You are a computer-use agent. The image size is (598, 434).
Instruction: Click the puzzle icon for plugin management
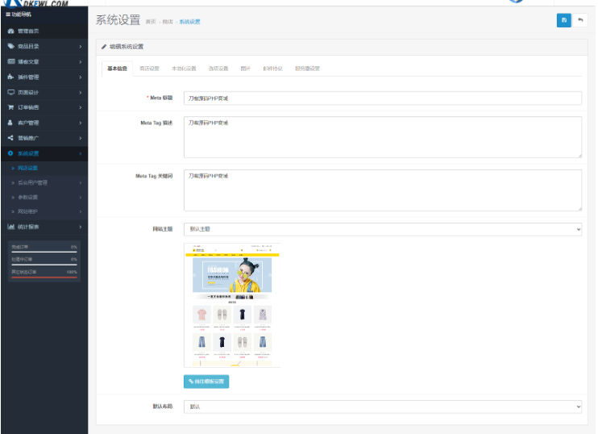coord(10,77)
